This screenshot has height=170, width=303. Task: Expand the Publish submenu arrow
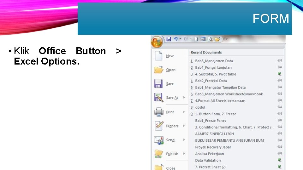[x=184, y=154]
